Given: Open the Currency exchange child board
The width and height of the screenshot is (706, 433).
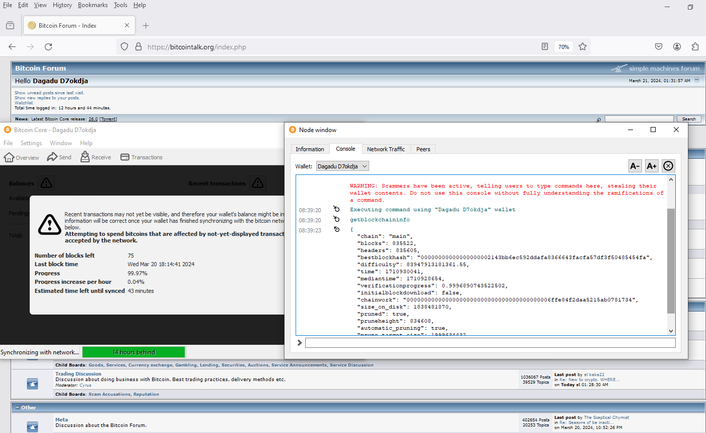Looking at the screenshot, I should (150, 365).
